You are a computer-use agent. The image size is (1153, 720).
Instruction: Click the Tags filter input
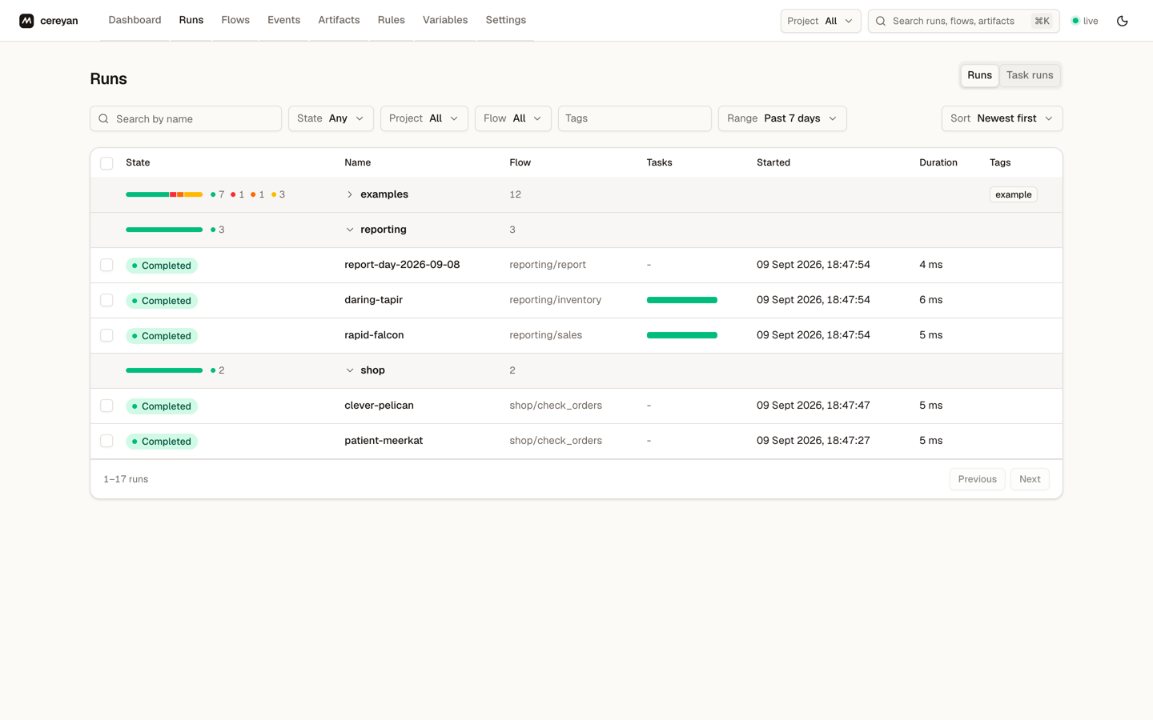point(635,118)
